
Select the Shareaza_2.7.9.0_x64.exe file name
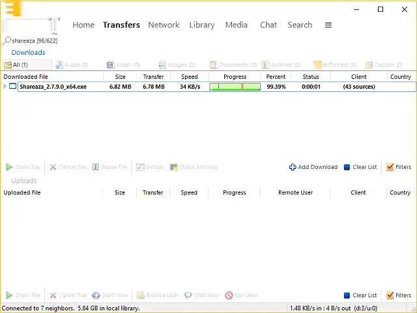(x=53, y=87)
